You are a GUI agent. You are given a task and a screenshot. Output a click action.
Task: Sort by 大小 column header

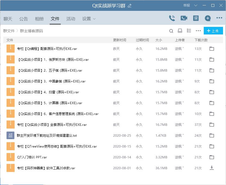(x=158, y=40)
